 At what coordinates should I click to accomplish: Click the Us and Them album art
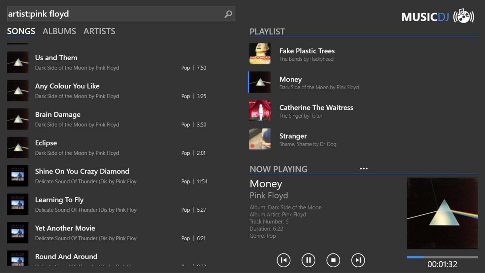(18, 62)
